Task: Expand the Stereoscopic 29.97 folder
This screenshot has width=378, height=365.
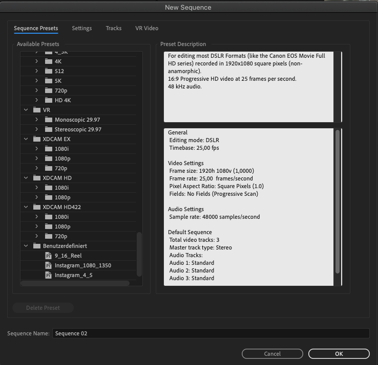Action: point(36,129)
